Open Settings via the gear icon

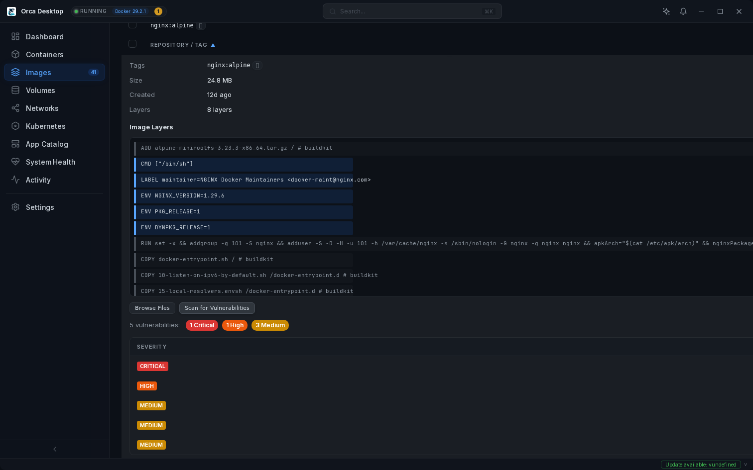(15, 207)
